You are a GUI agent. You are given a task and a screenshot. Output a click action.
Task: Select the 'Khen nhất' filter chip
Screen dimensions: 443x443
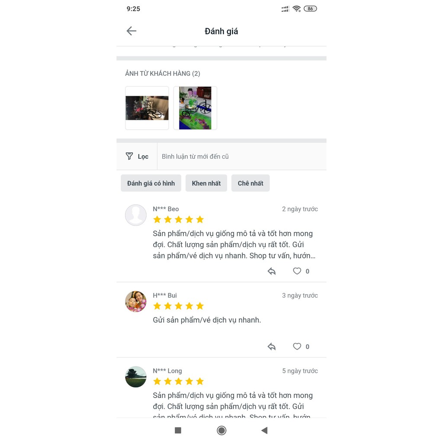point(206,183)
